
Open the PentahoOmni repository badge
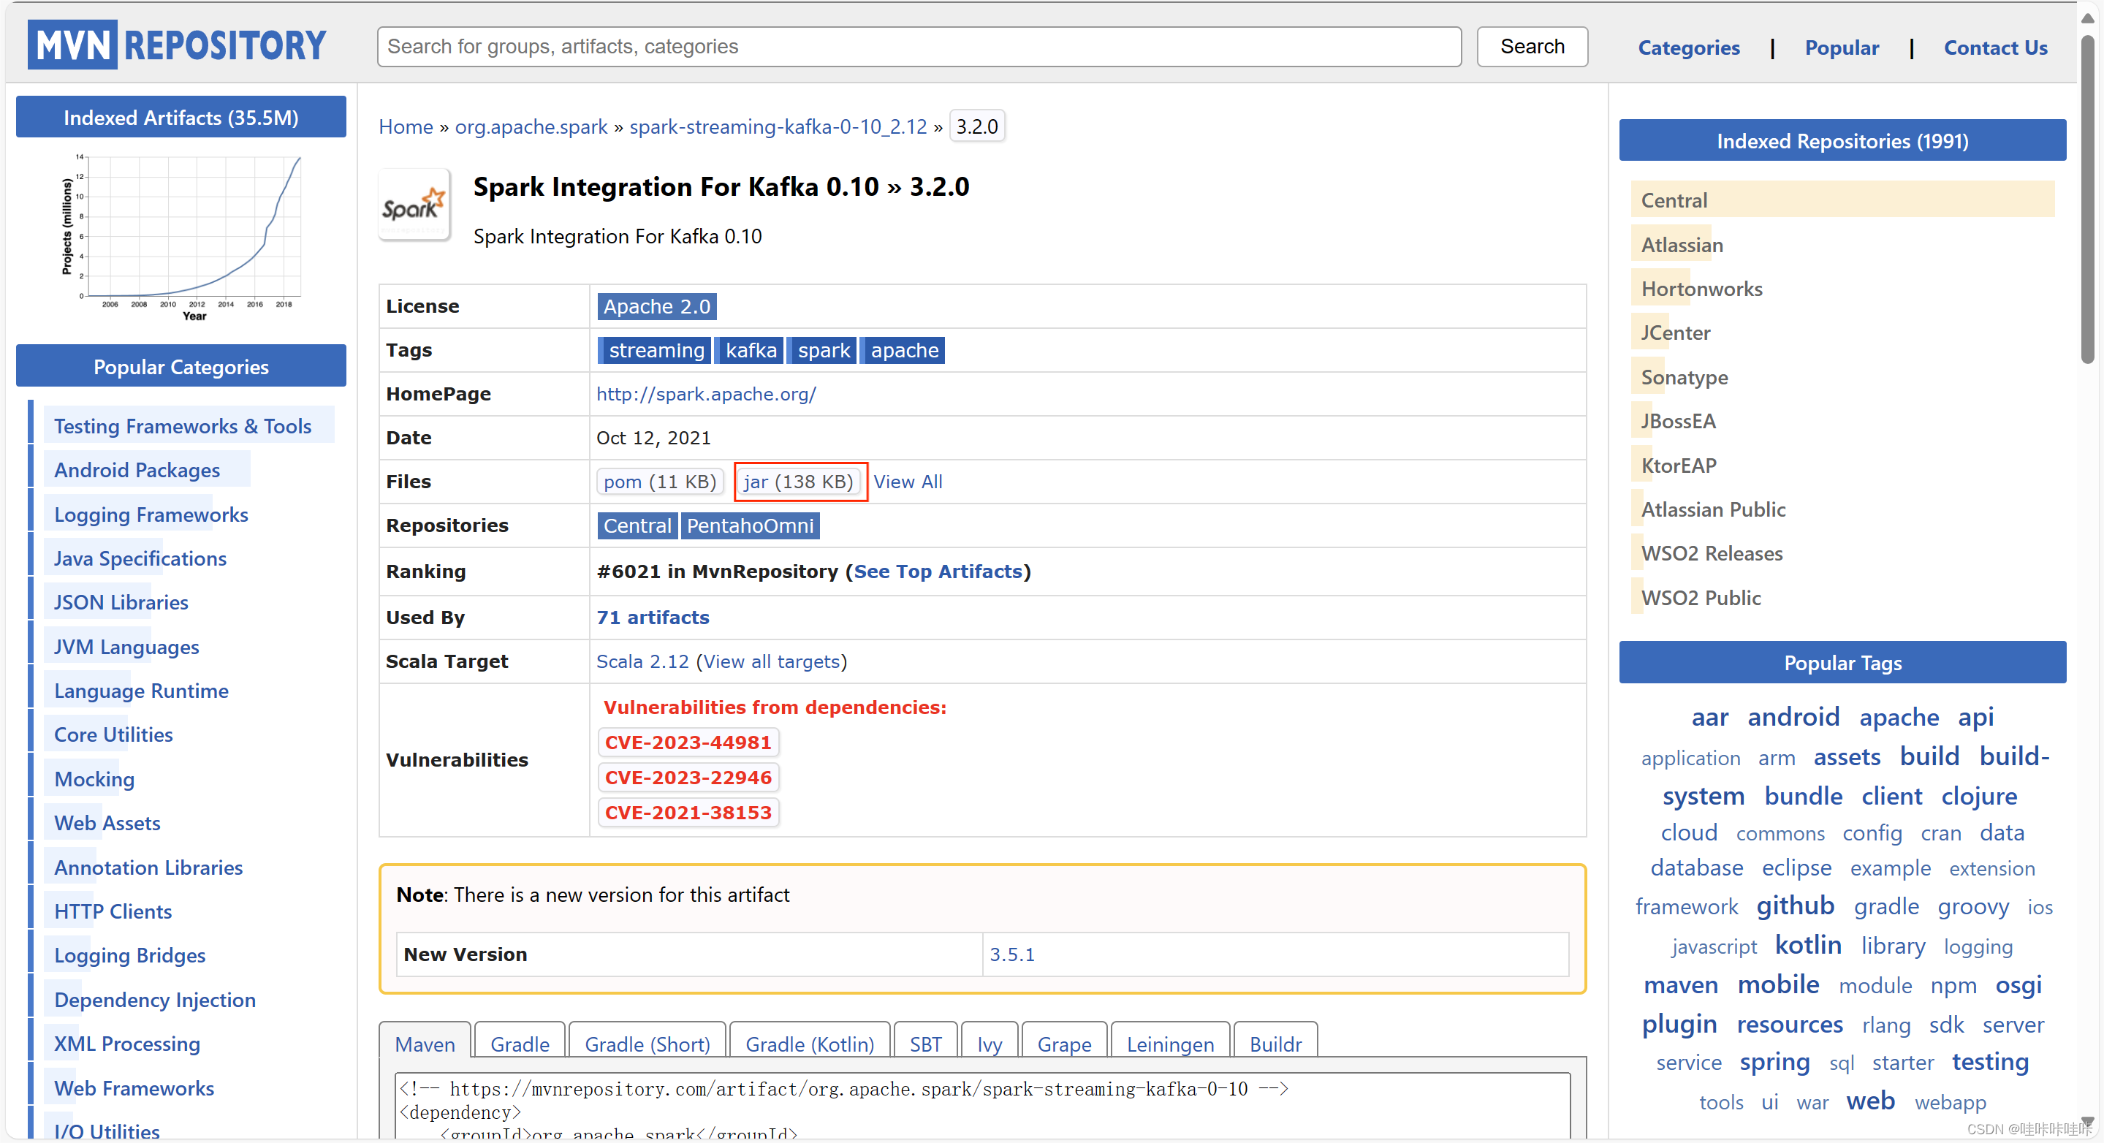749,525
